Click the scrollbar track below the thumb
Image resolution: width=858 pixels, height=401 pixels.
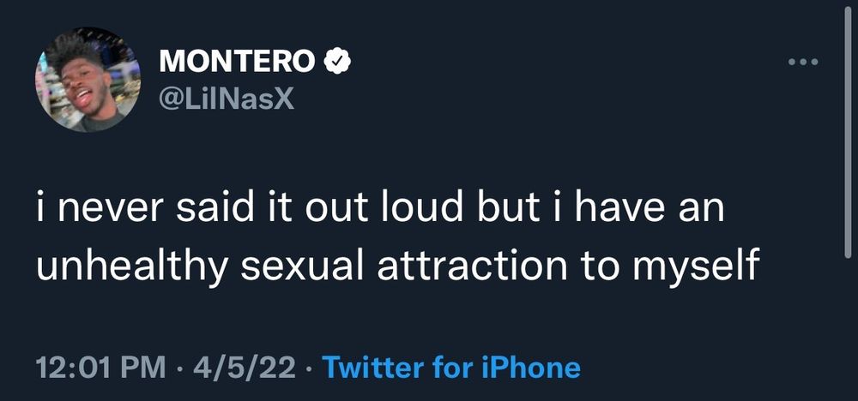pos(849,328)
